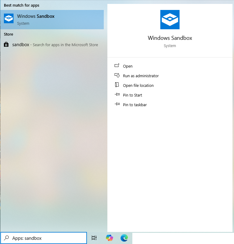Click the Windows Sandbox icon in the results list
The image size is (234, 244).
(x=9, y=18)
